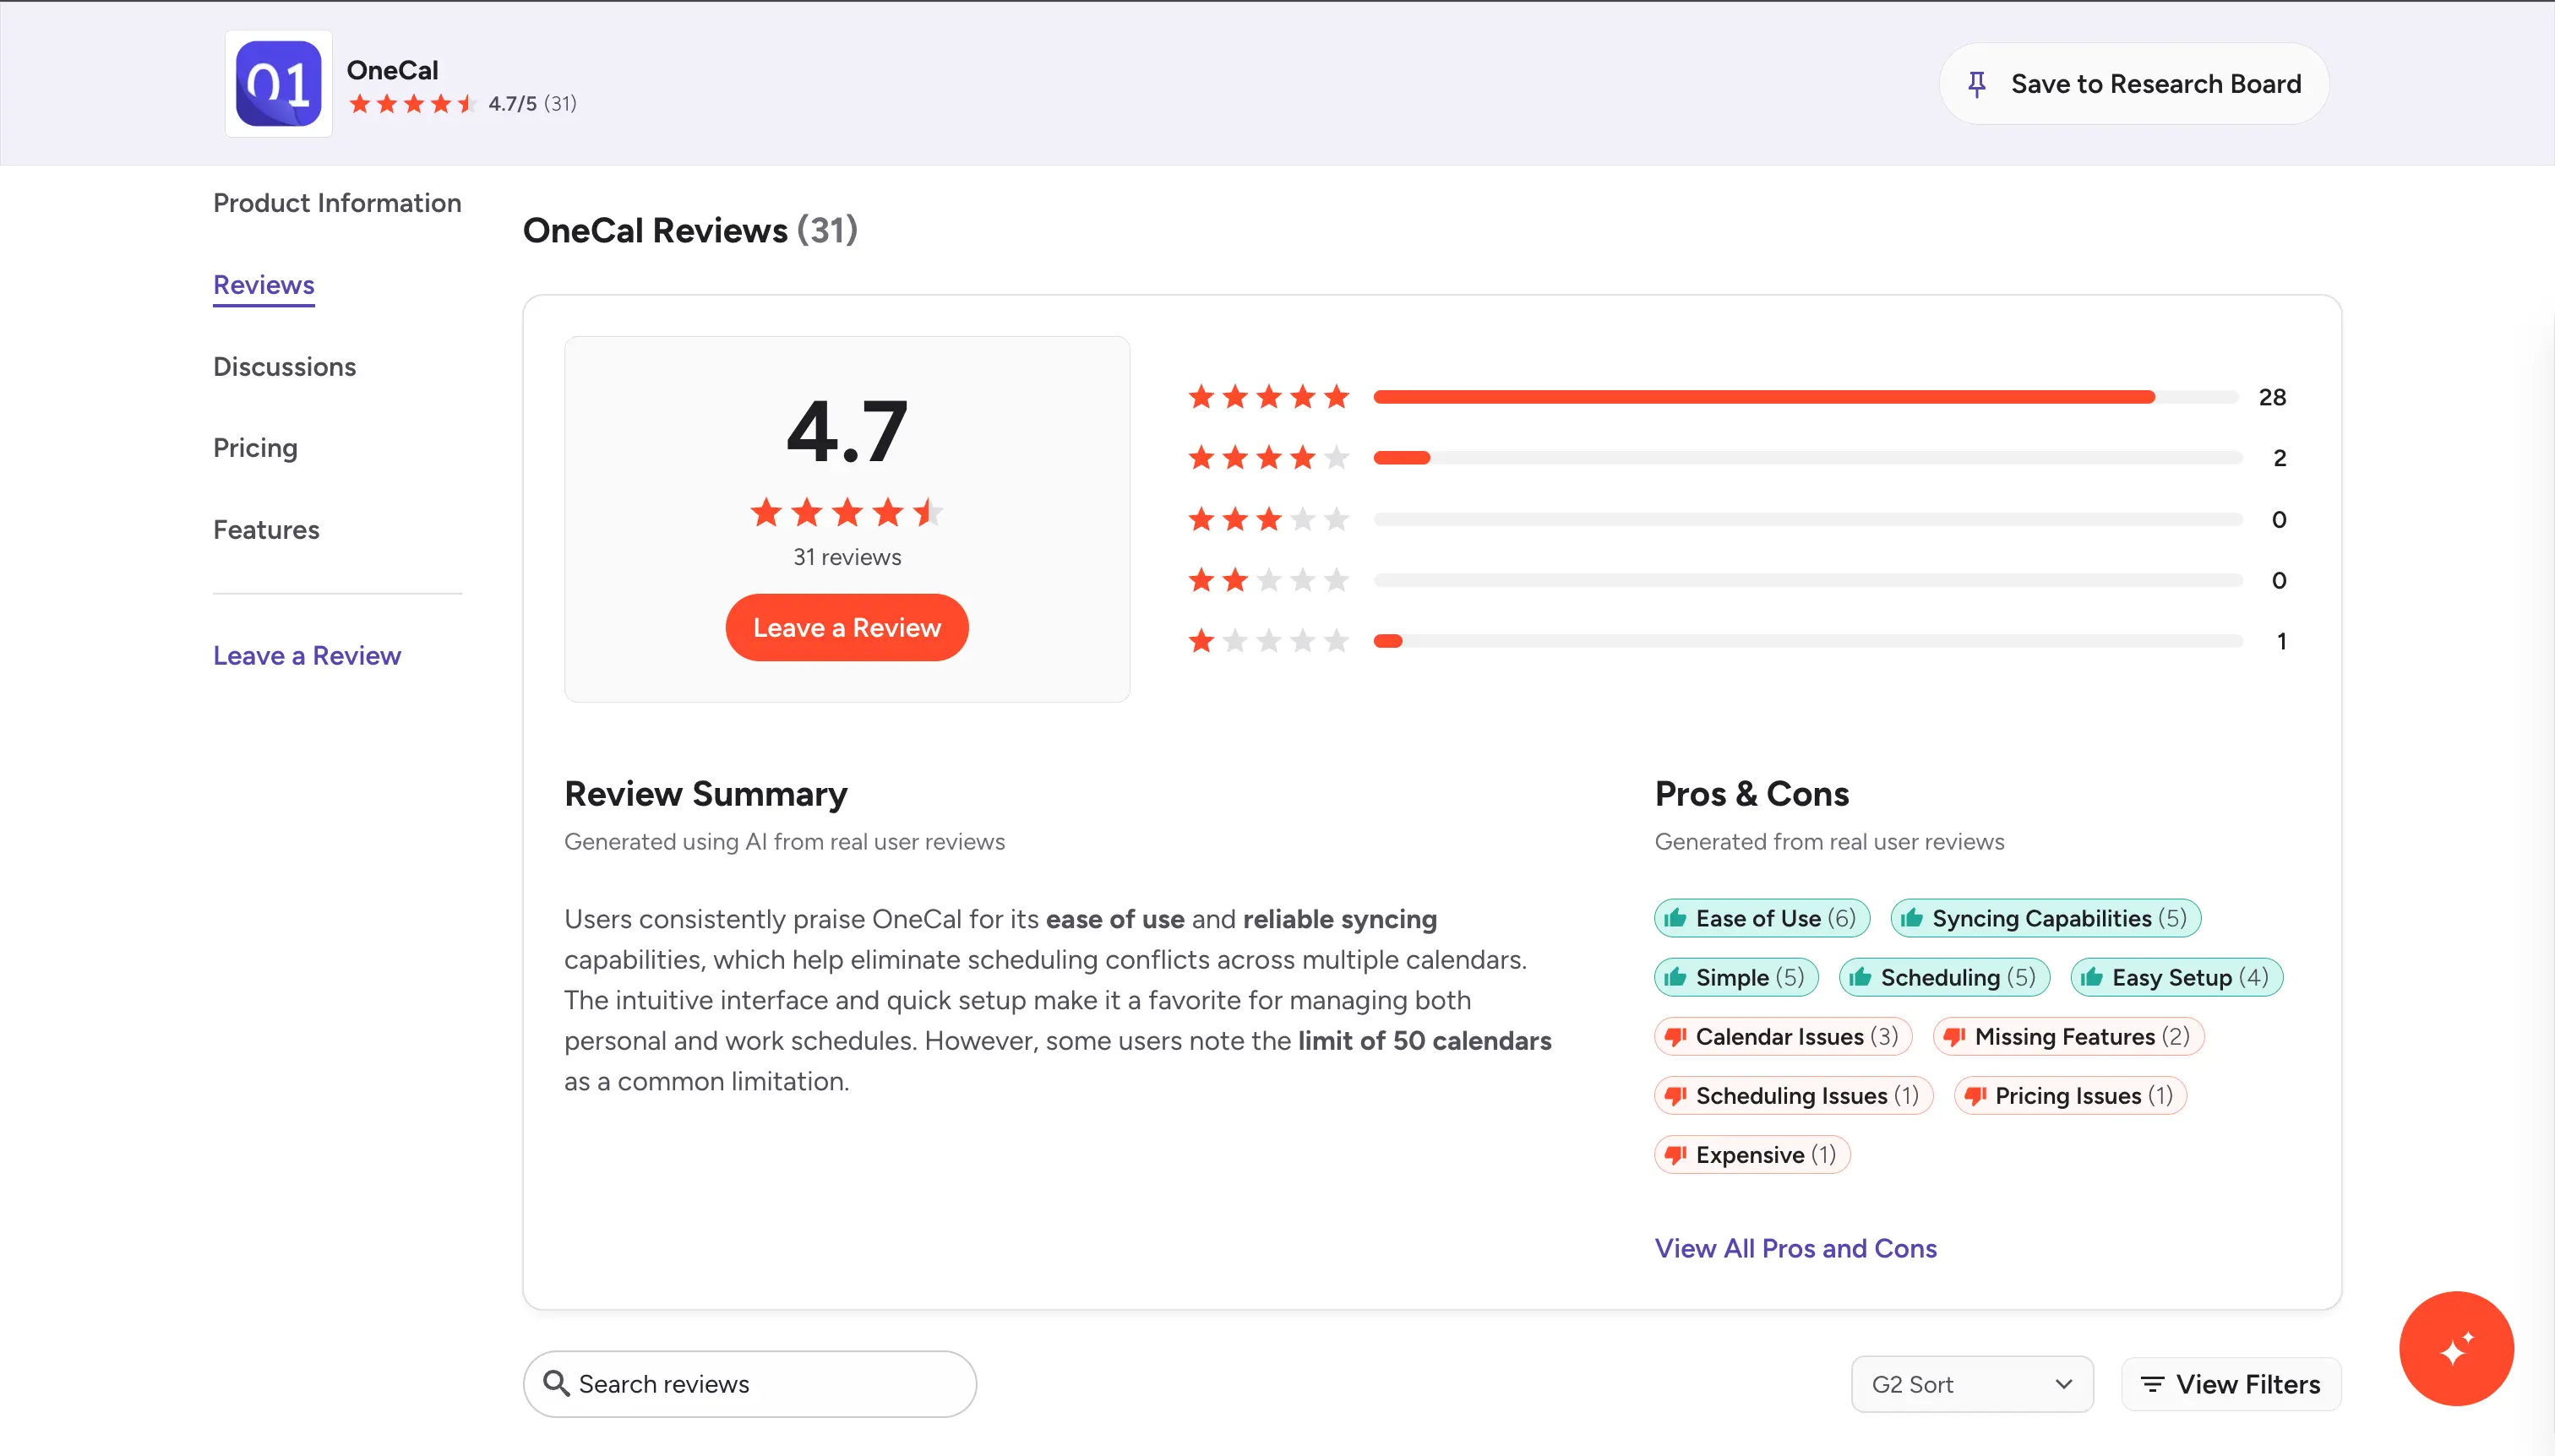2555x1456 pixels.
Task: Select the Scheduling Issues (1) con tag
Action: (x=1793, y=1096)
